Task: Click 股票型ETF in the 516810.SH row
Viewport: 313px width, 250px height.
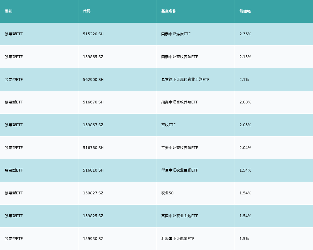Action: (x=14, y=170)
